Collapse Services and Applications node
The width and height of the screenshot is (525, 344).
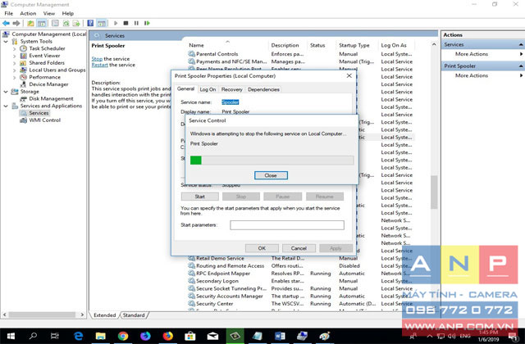(x=6, y=106)
